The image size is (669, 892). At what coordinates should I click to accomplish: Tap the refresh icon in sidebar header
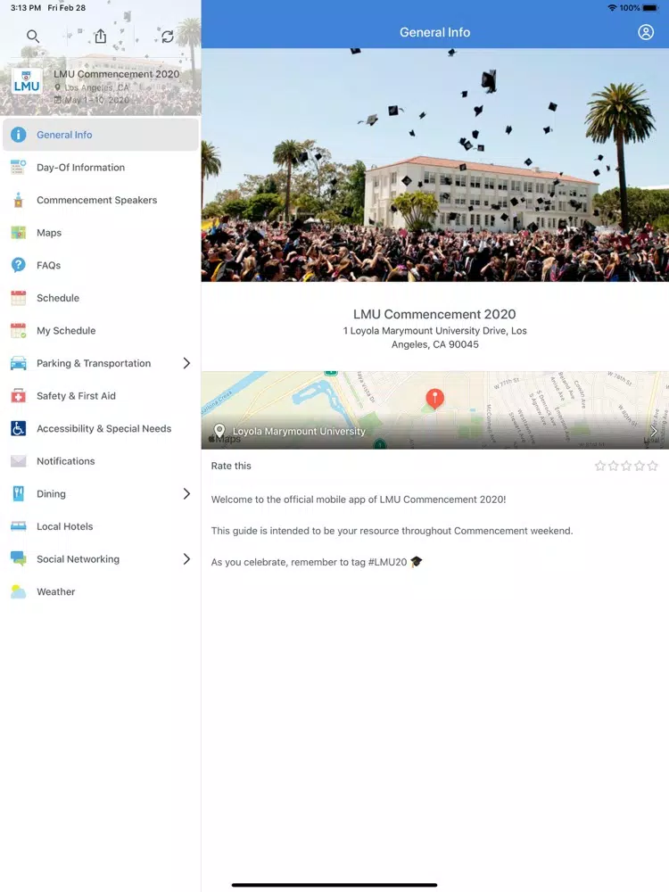pos(168,37)
